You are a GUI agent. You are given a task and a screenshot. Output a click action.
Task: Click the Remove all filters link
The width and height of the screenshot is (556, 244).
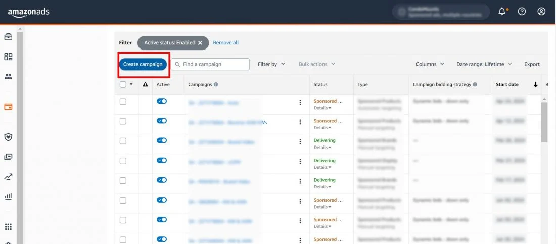pos(225,43)
